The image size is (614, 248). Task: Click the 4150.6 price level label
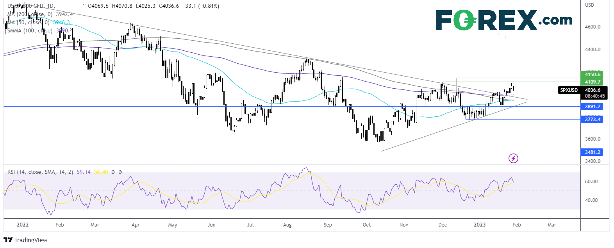(593, 74)
